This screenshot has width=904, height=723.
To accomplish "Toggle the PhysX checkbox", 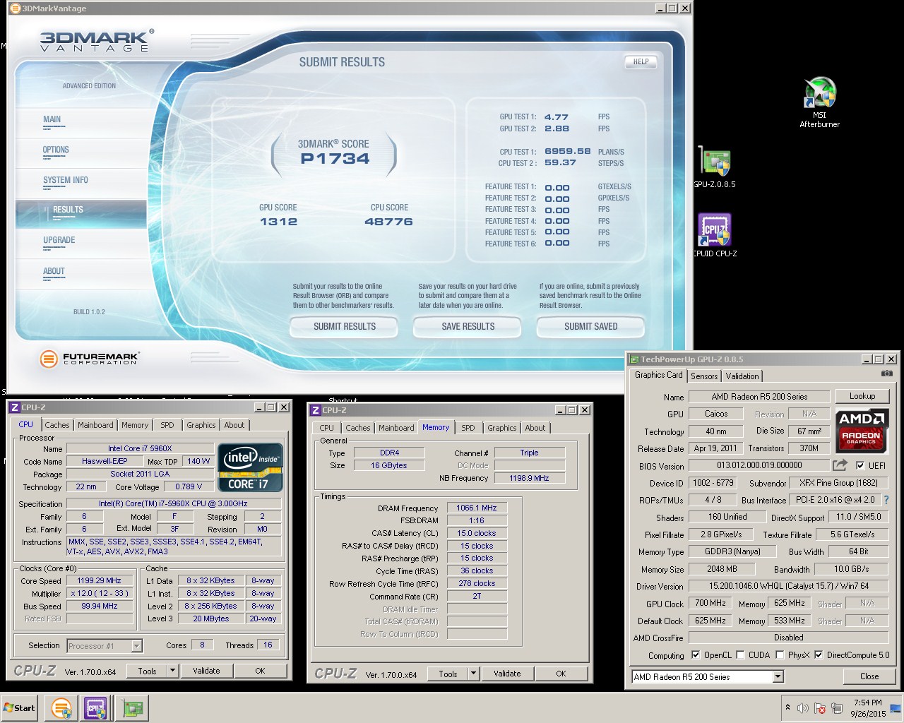I will [780, 655].
